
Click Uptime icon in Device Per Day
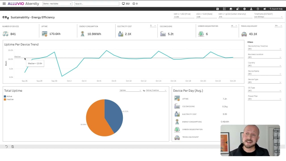(177, 98)
